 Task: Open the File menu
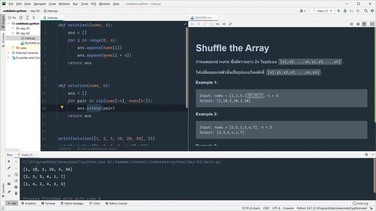point(11,4)
